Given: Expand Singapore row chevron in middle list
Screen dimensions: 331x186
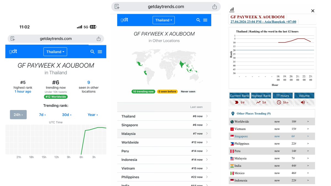Looking at the screenshot, I should (207, 125).
